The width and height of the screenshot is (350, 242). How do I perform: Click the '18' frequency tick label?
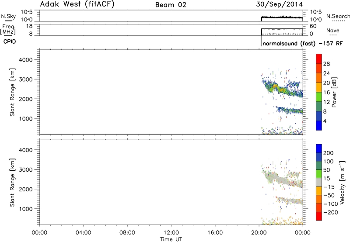(29, 26)
